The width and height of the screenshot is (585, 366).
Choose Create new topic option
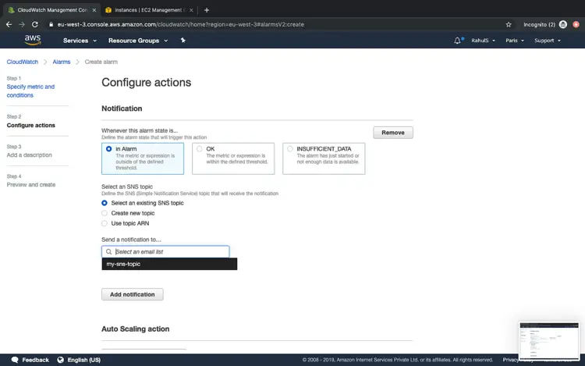[105, 213]
